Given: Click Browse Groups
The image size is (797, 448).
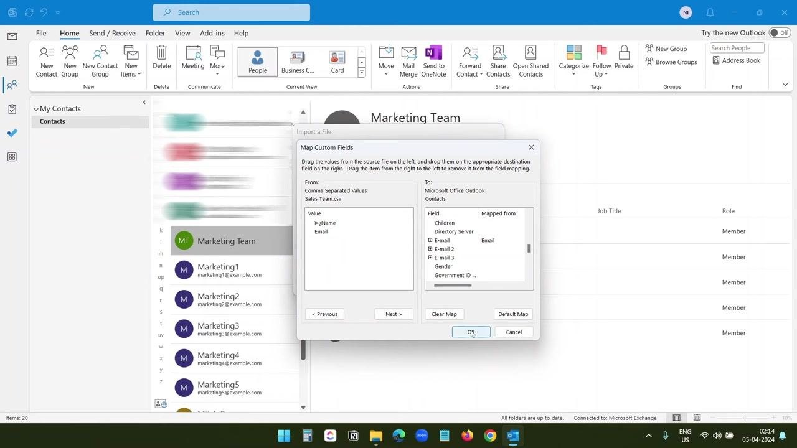Looking at the screenshot, I should 671,62.
